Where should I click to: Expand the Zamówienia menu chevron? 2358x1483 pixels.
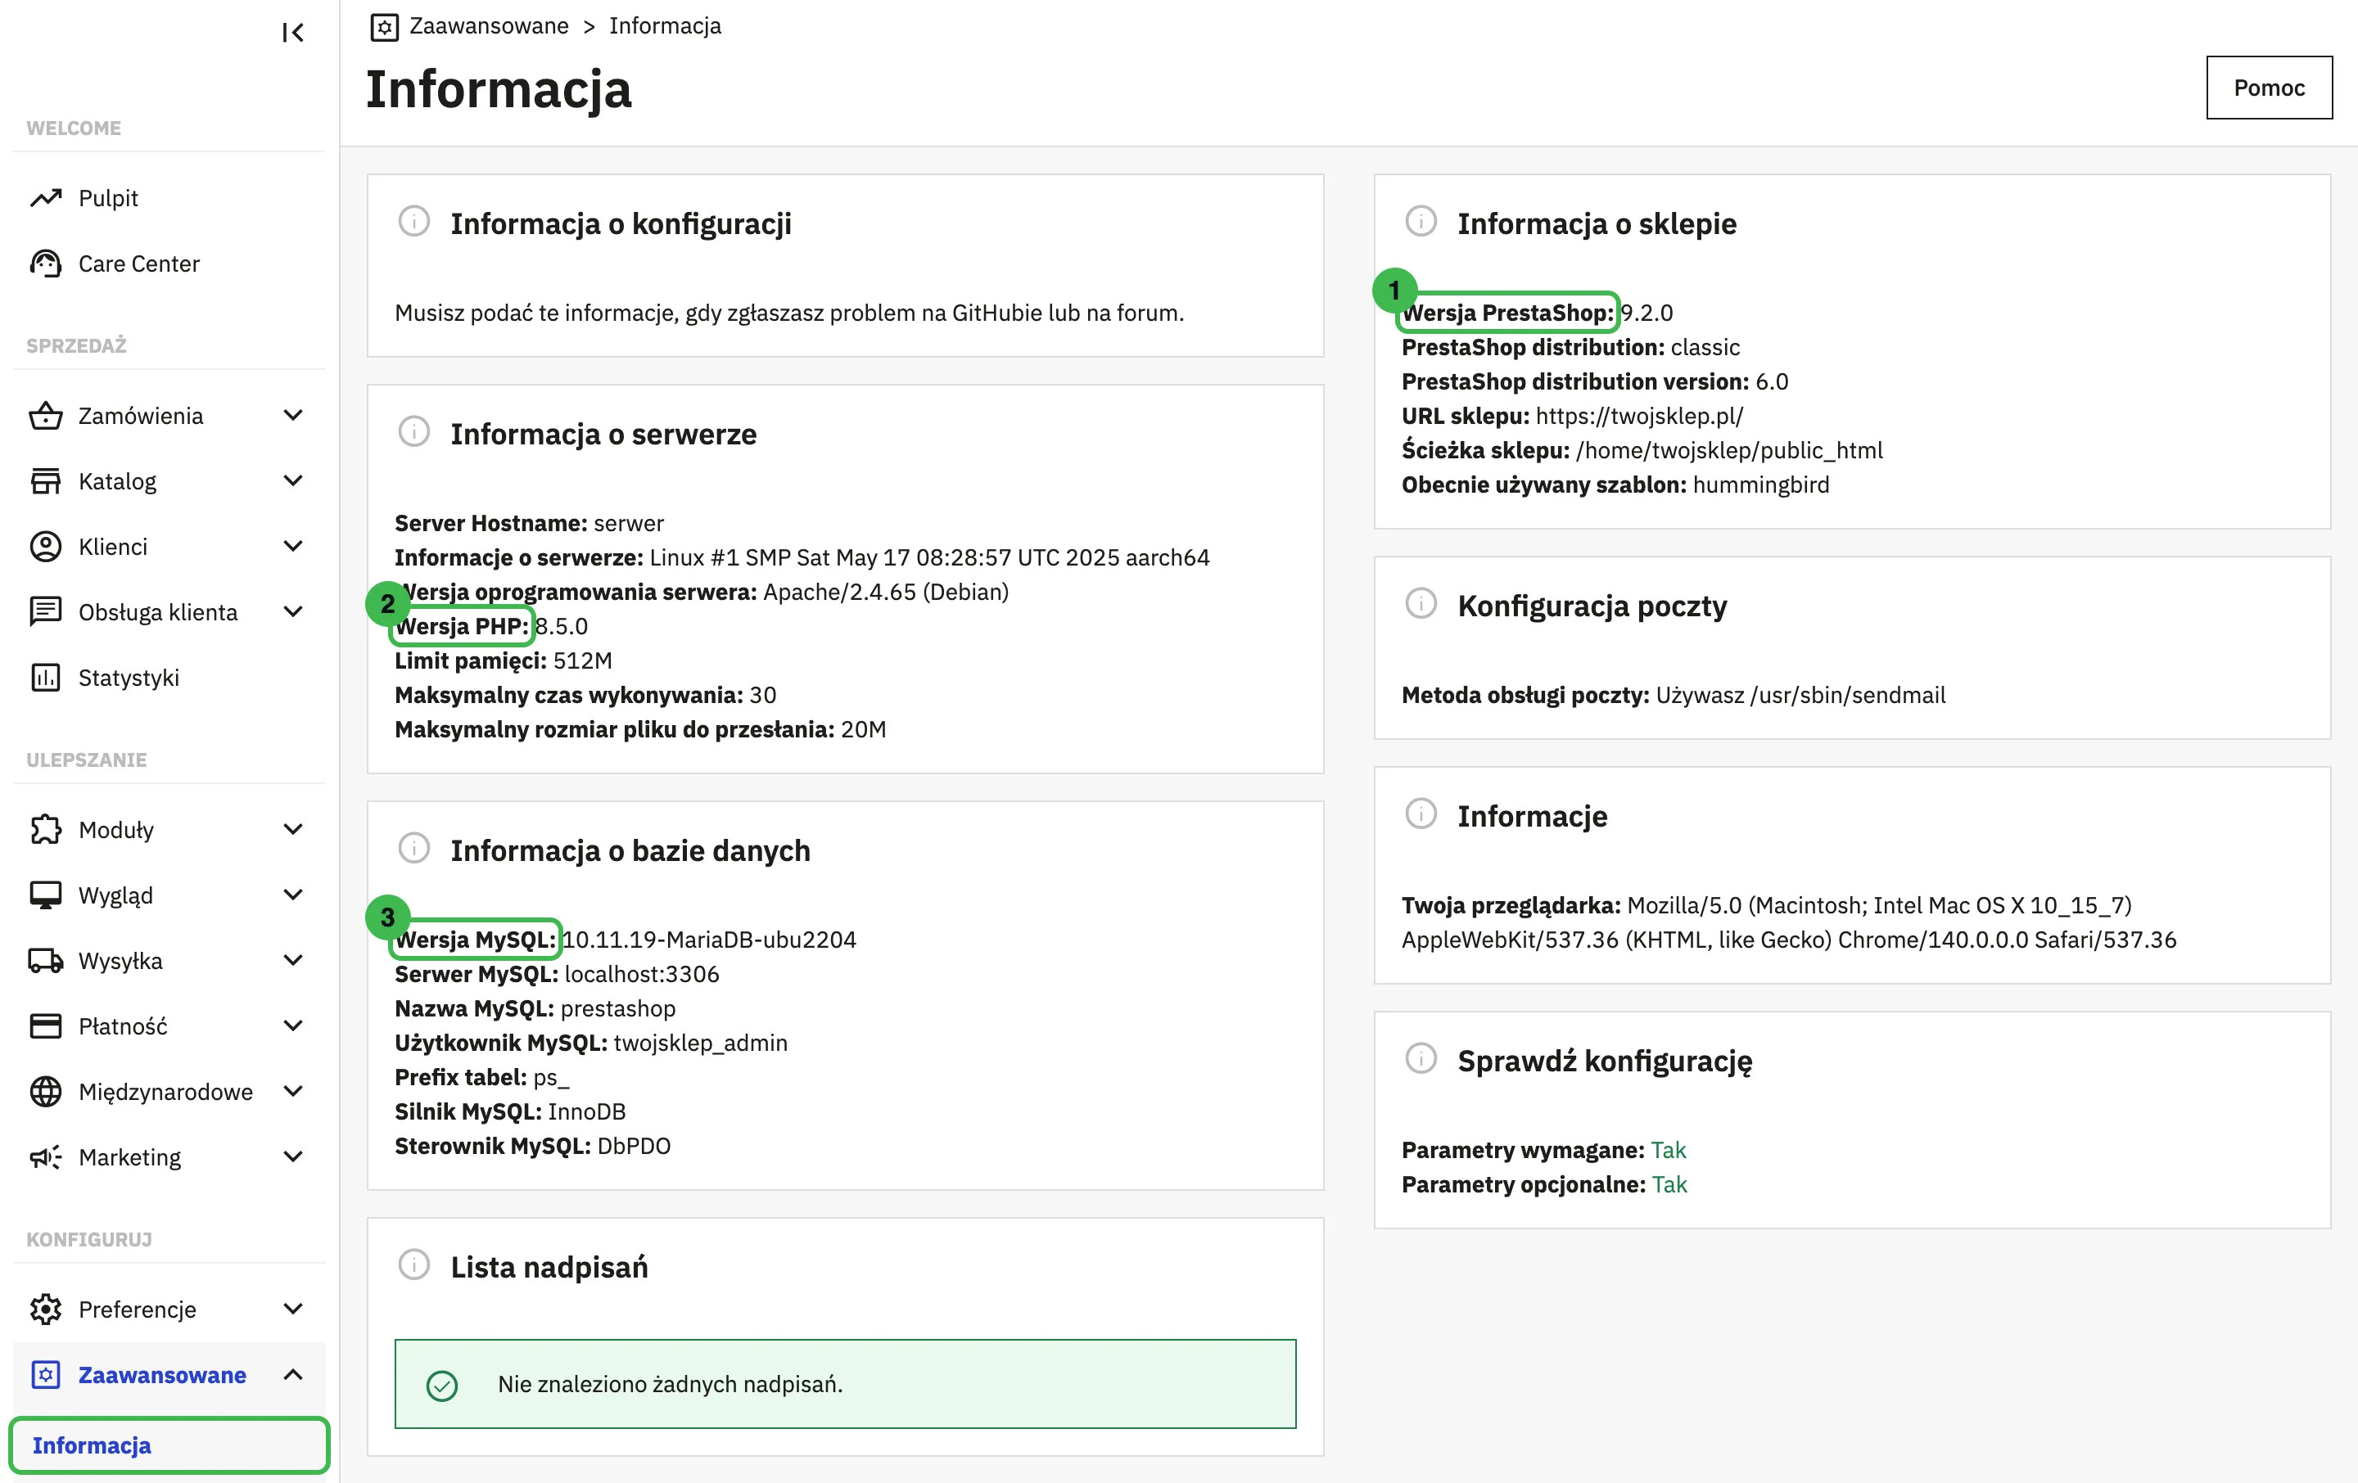(293, 415)
